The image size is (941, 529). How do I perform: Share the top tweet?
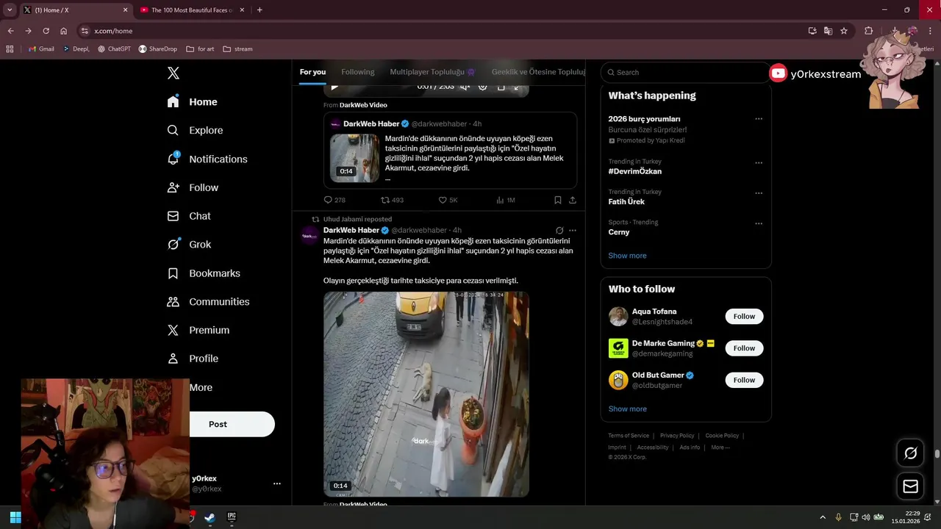pos(573,200)
